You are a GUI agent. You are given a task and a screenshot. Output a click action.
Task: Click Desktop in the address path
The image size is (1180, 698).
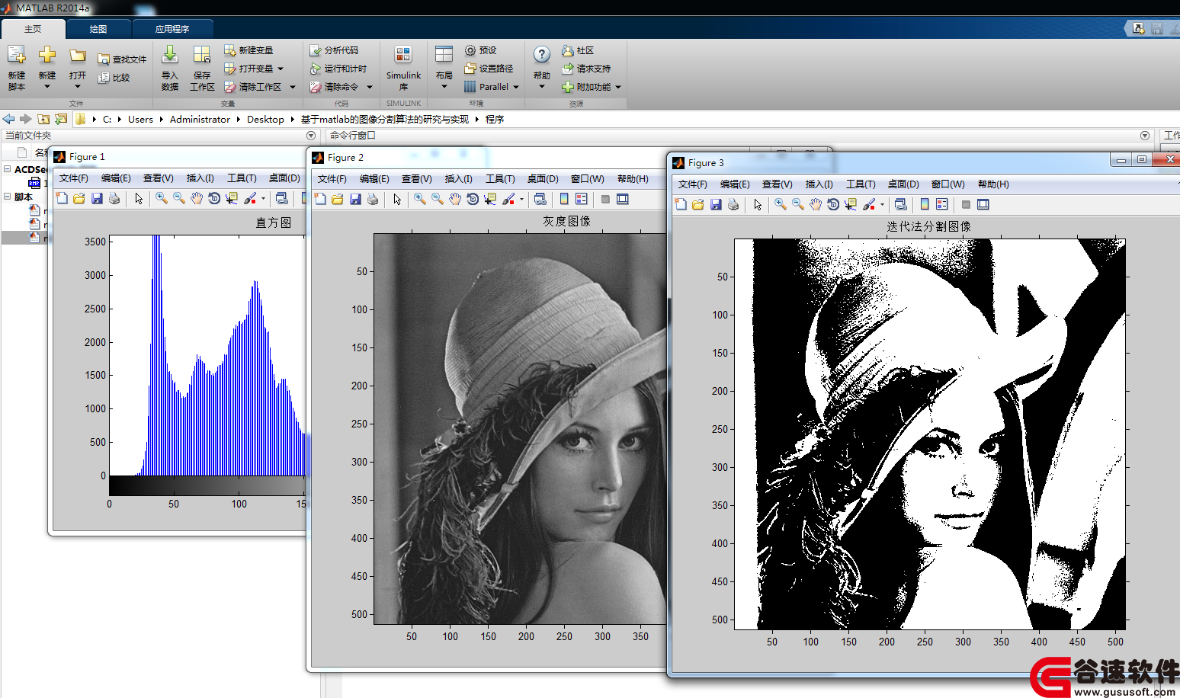click(265, 120)
